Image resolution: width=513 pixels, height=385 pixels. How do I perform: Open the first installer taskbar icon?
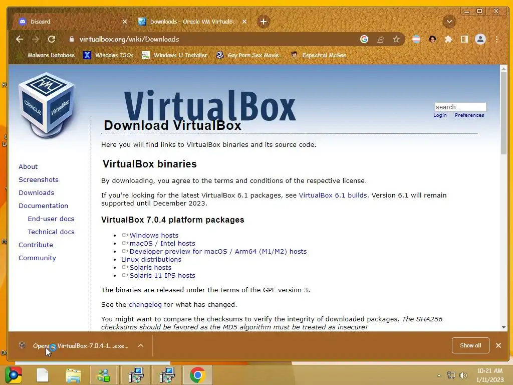coord(136,375)
